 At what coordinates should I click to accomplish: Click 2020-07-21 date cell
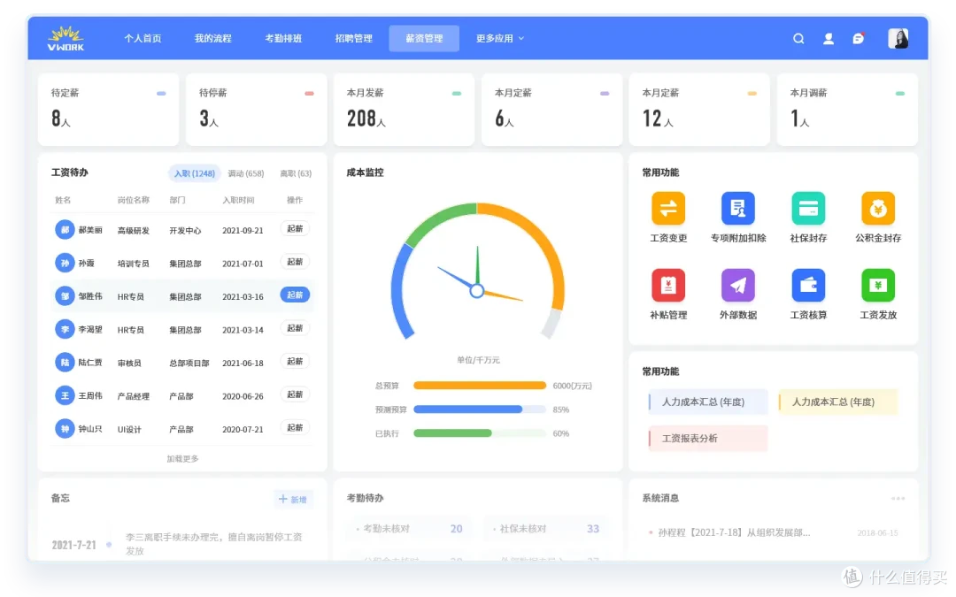pyautogui.click(x=243, y=430)
